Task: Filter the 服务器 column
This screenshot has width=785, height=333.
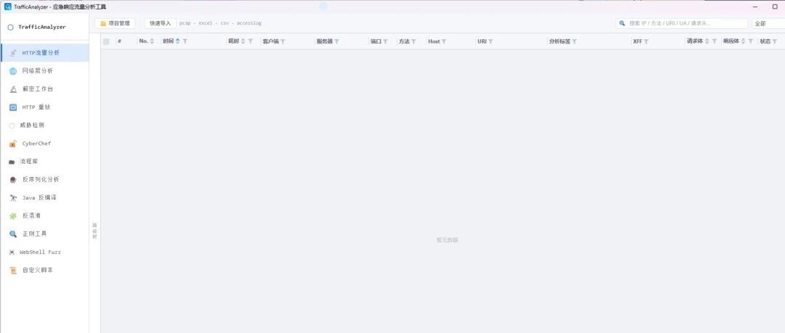Action: point(337,41)
